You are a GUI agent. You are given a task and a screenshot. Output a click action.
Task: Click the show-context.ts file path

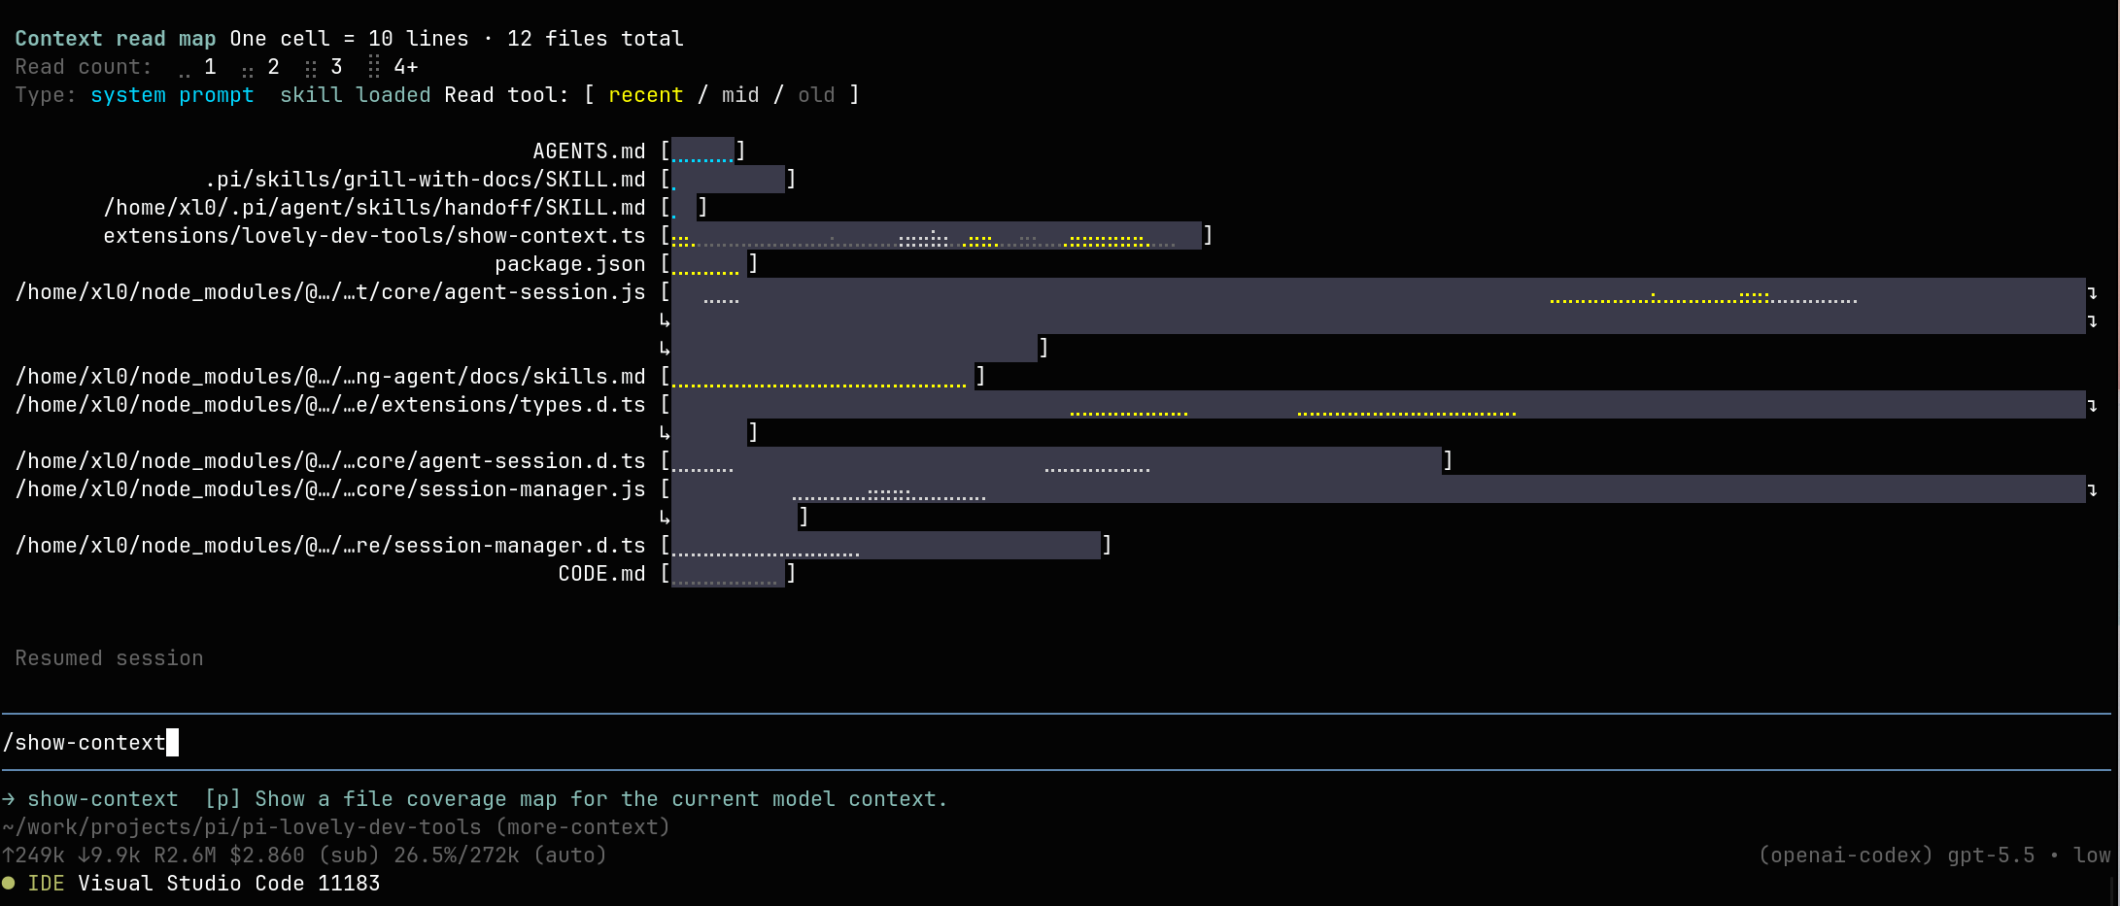374,236
